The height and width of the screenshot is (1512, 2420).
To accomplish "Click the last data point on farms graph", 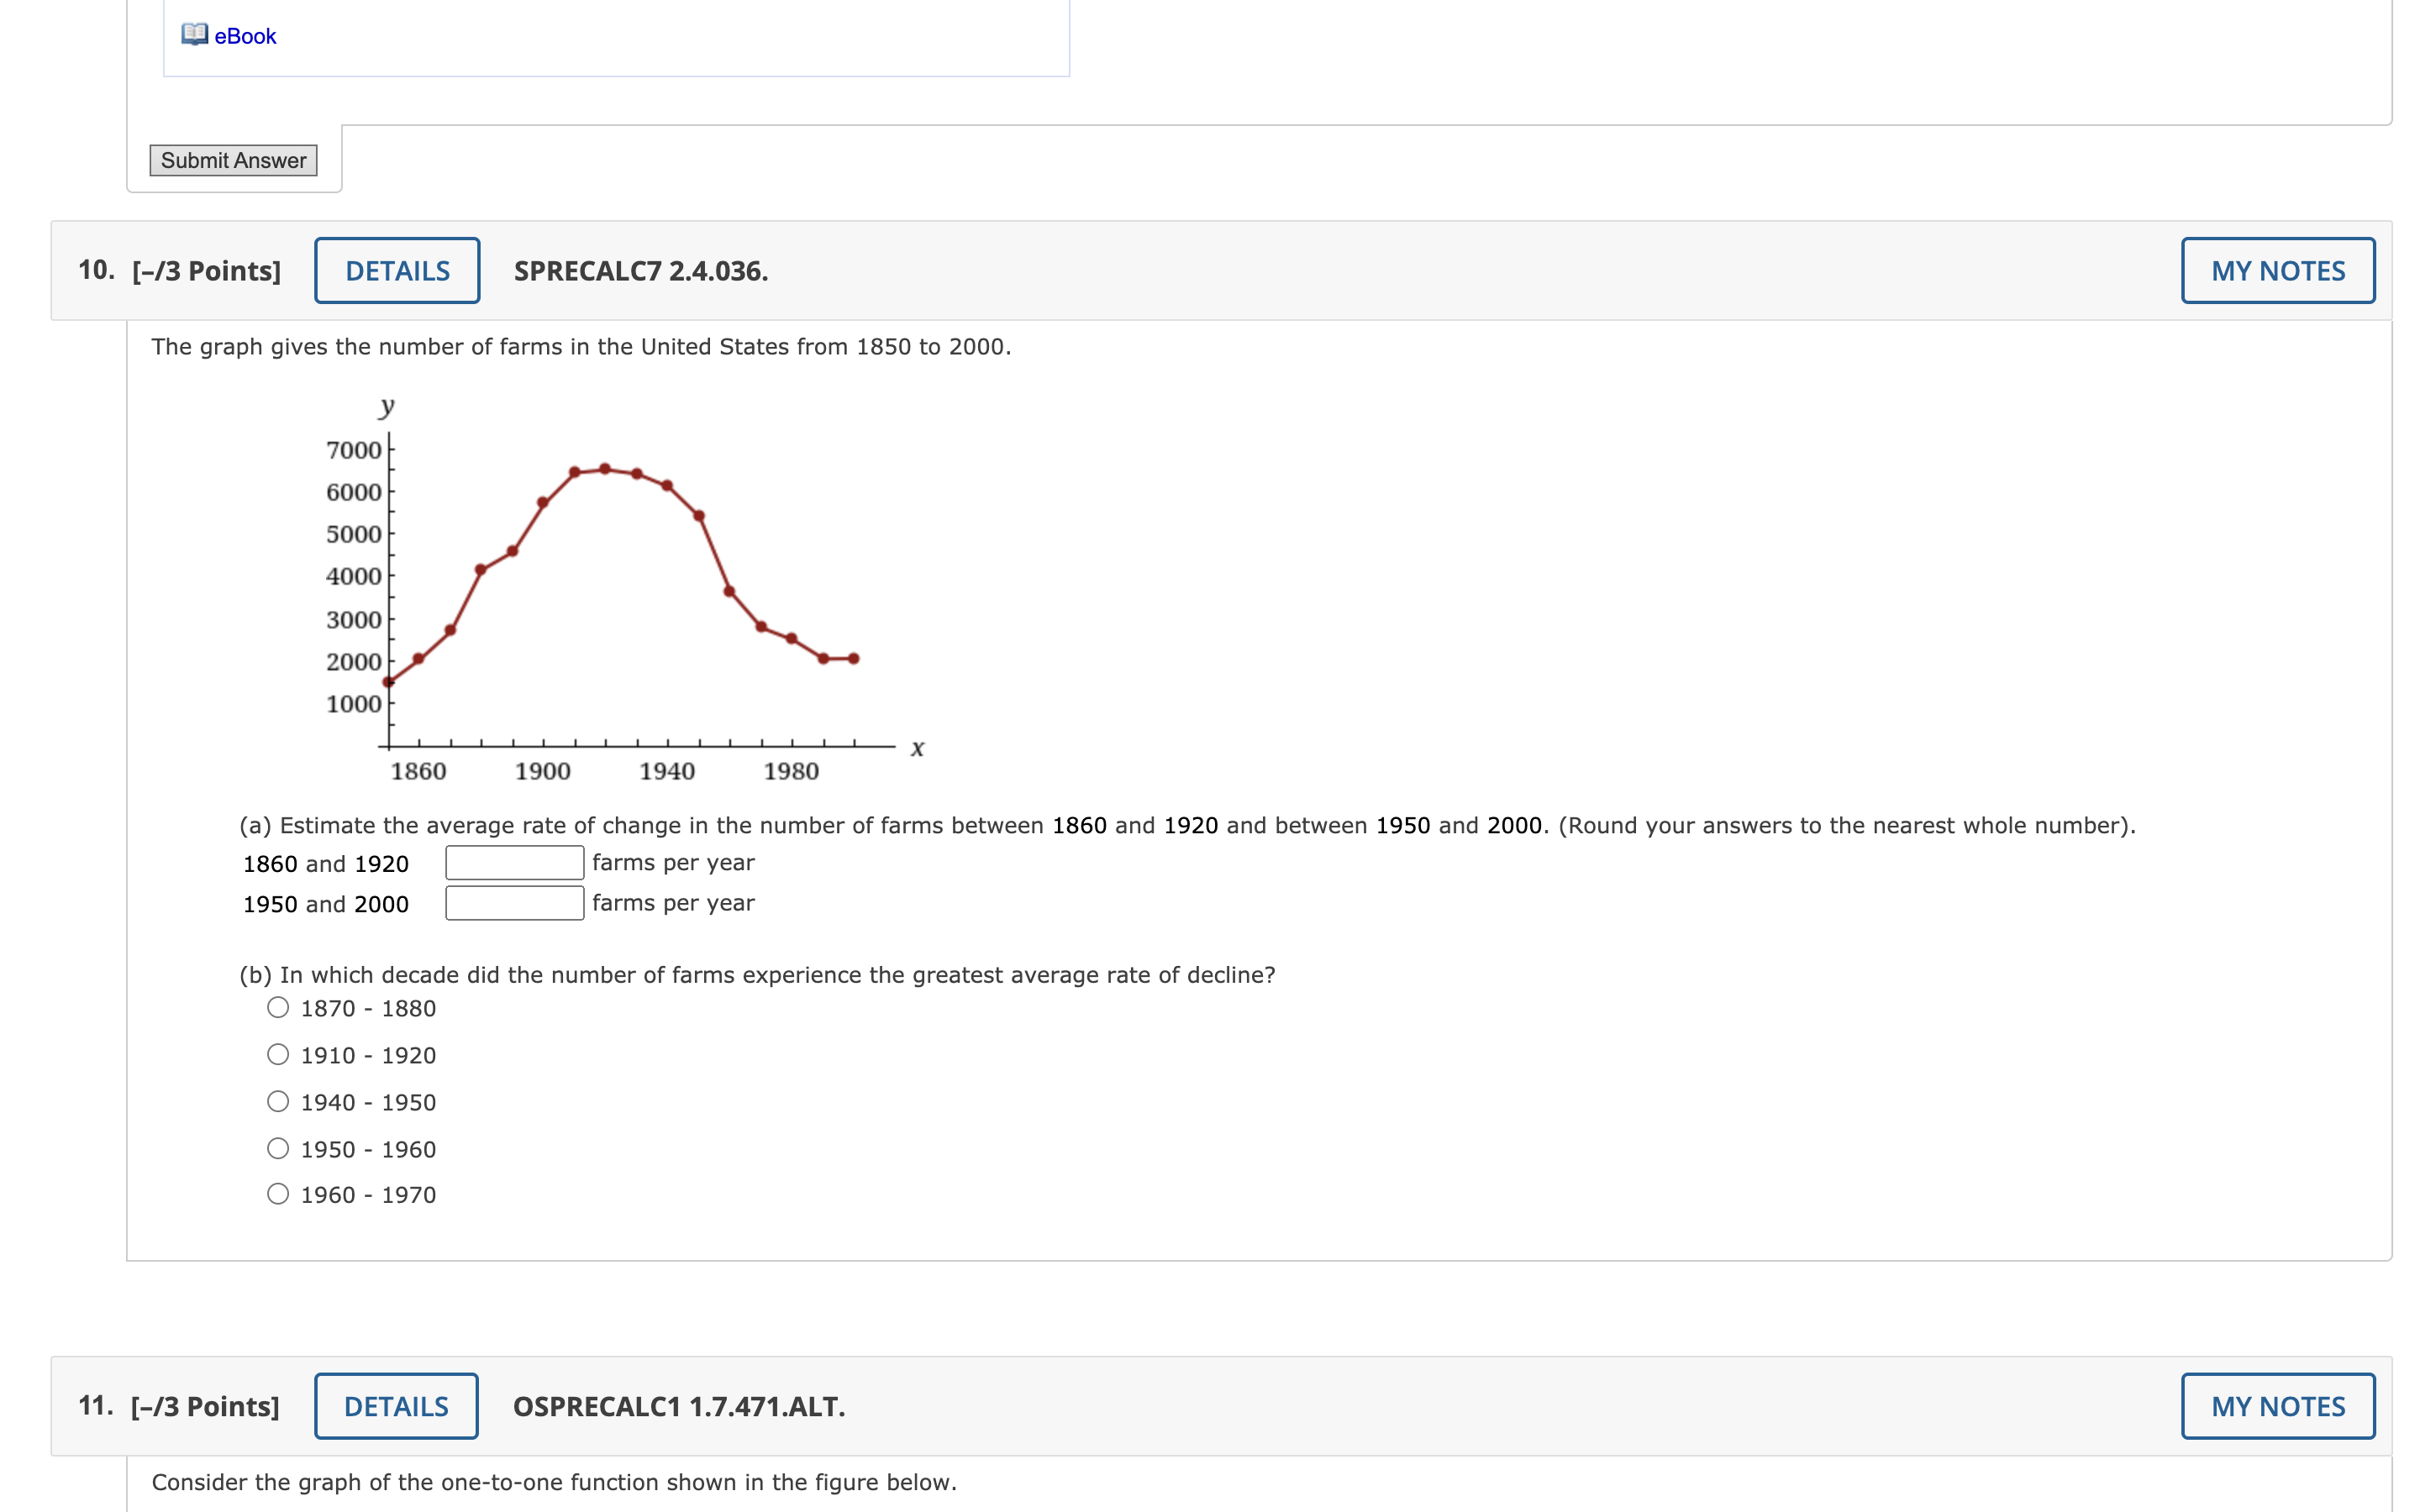I will (854, 659).
